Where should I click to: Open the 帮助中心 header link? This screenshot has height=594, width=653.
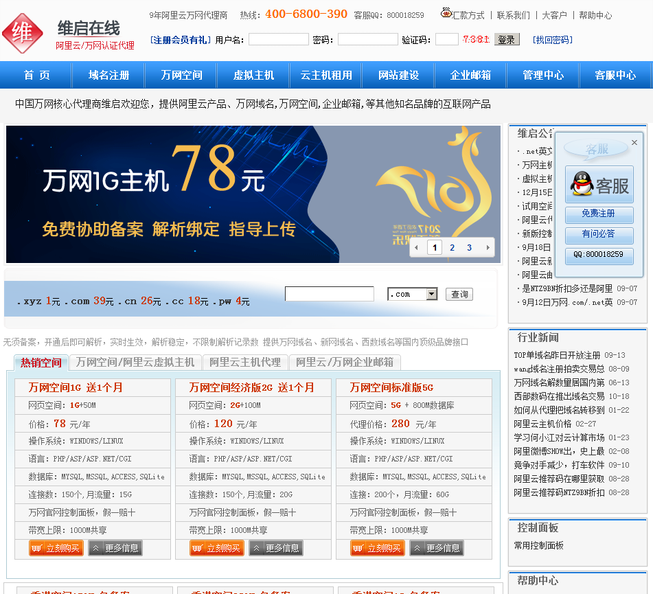coord(595,15)
